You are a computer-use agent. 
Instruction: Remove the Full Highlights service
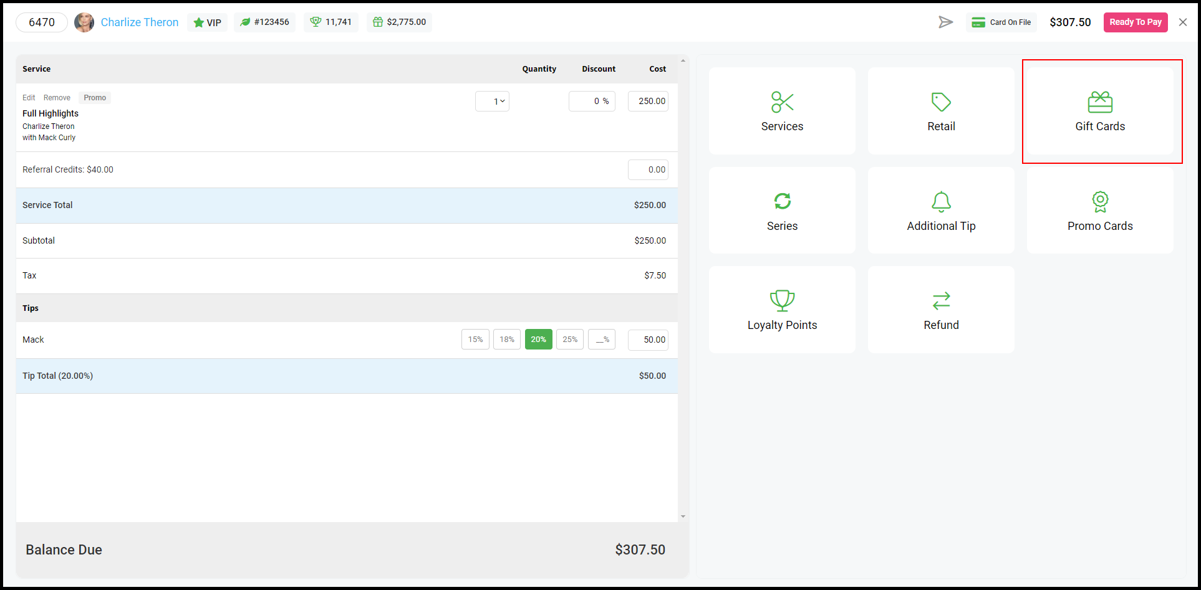click(57, 98)
